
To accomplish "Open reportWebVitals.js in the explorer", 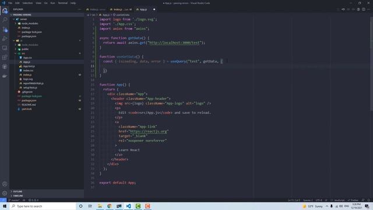I will coord(33,83).
